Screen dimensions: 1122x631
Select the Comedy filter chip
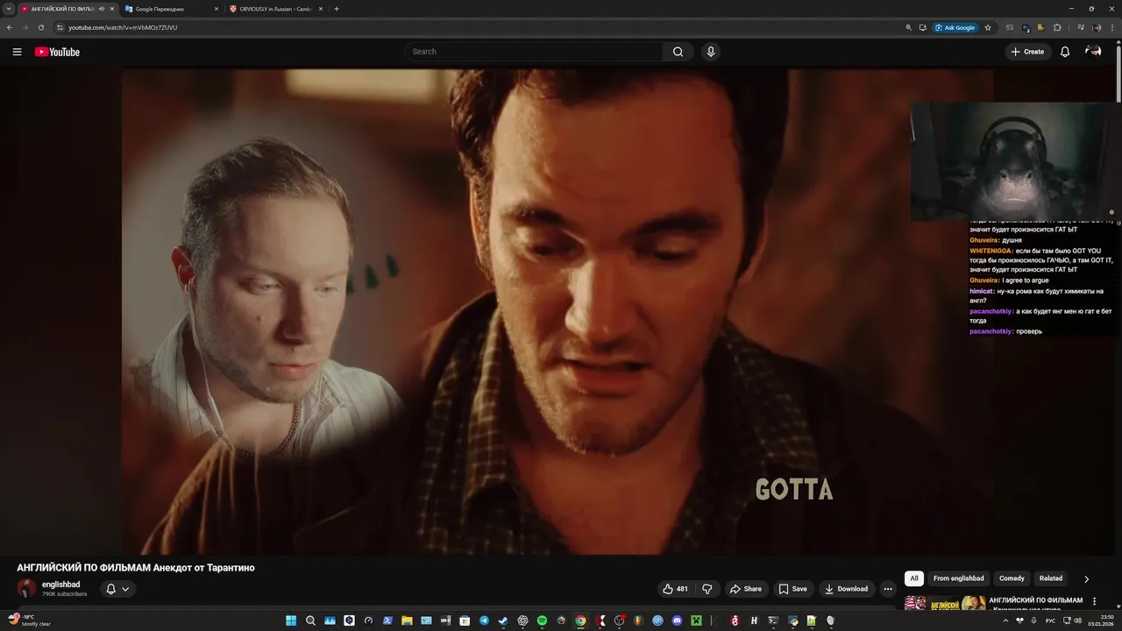coord(1012,578)
